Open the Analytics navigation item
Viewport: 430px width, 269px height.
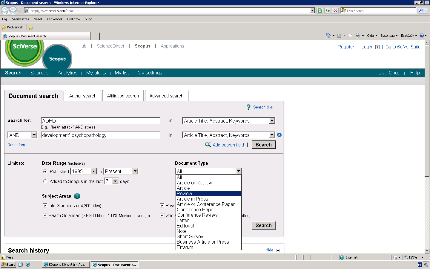click(67, 73)
